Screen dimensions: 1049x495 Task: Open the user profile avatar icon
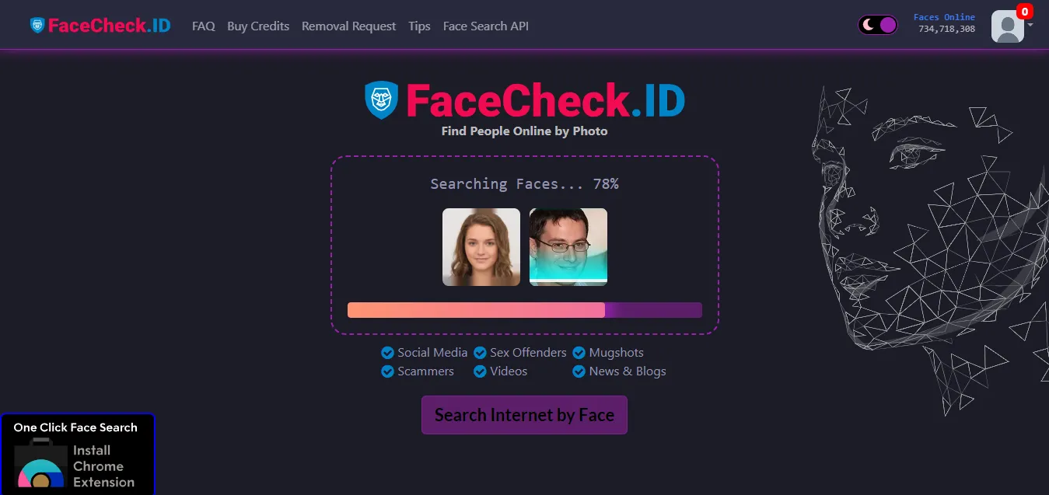coord(1007,26)
